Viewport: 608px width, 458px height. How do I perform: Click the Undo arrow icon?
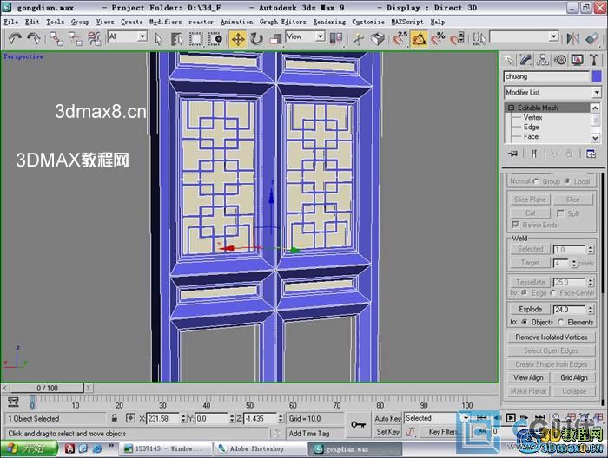click(x=15, y=38)
